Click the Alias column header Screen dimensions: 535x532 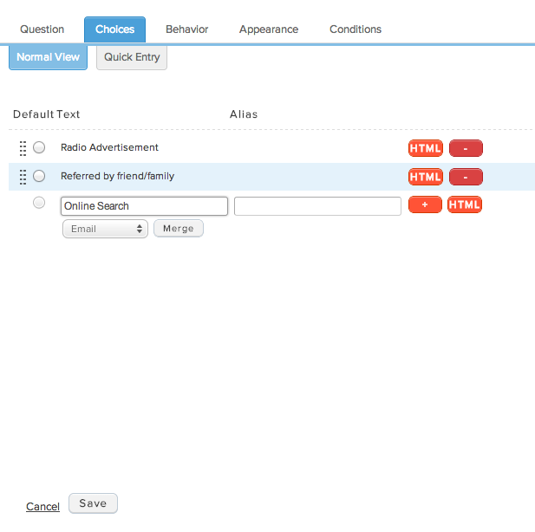[x=244, y=114]
